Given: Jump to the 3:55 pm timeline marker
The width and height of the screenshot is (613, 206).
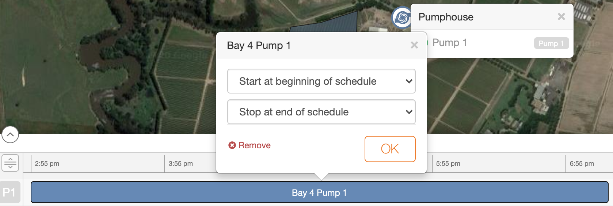Looking at the screenshot, I should click(x=180, y=164).
